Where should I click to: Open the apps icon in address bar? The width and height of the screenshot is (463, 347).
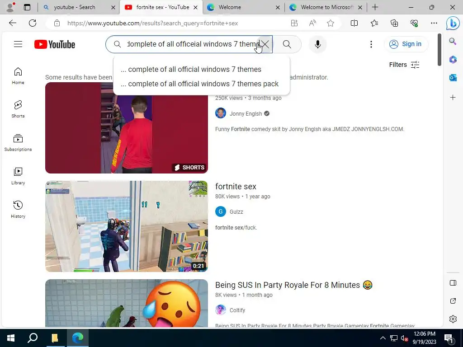tap(294, 23)
